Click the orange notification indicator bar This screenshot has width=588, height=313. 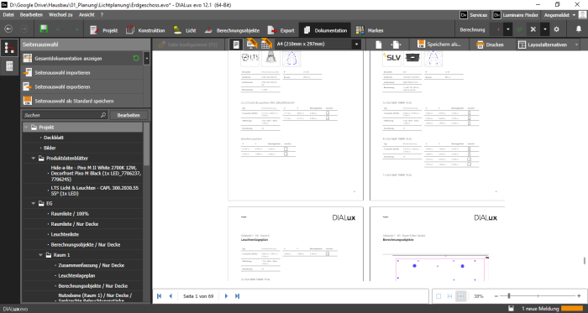(x=572, y=309)
